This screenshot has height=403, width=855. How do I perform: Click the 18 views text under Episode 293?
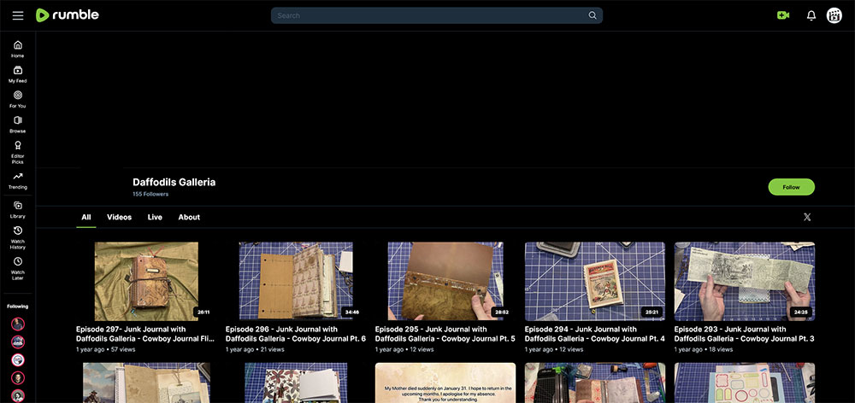(x=721, y=349)
